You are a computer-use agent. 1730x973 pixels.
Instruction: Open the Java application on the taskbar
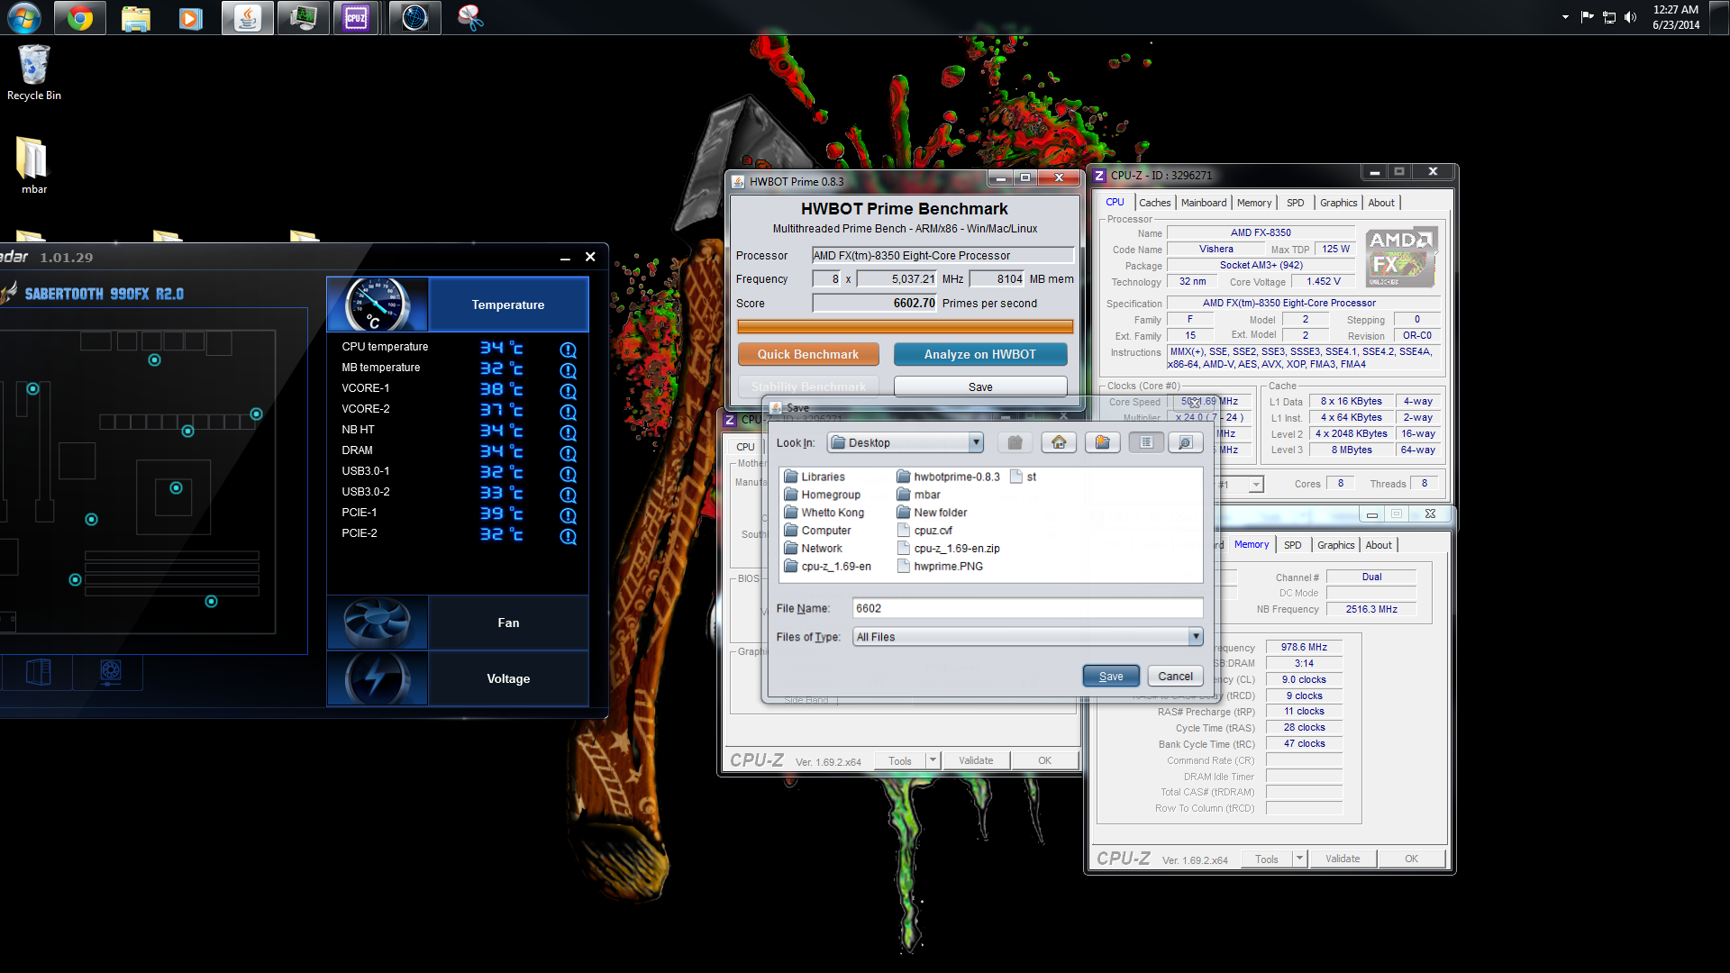pyautogui.click(x=247, y=18)
